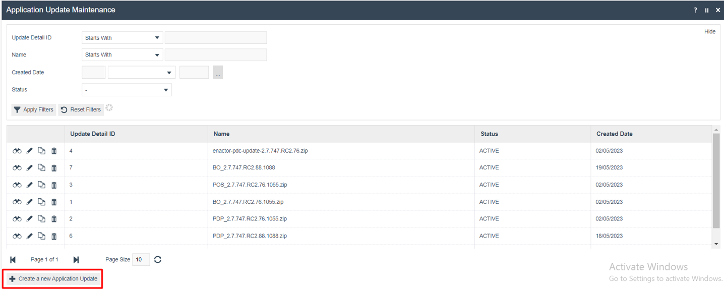Jump to the last page of results
Viewport: 724px width, 290px height.
[76, 260]
